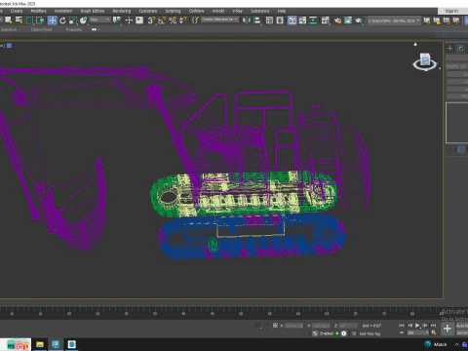Viewport: 468px width, 351px height.
Task: Open Rendered Frame Window
Action: [x=348, y=20]
